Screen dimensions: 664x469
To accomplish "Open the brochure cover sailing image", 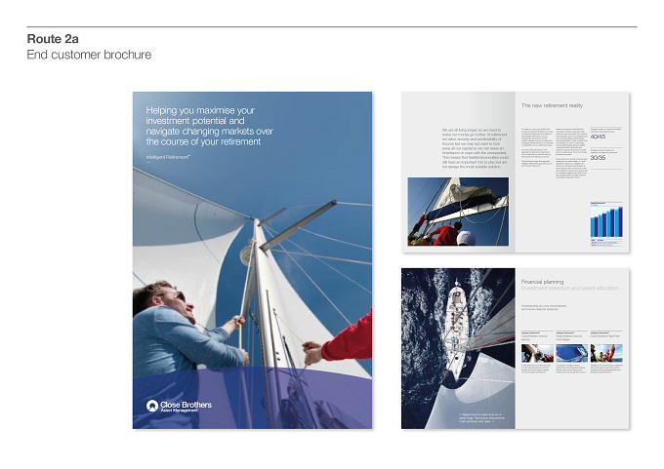I will click(x=252, y=260).
